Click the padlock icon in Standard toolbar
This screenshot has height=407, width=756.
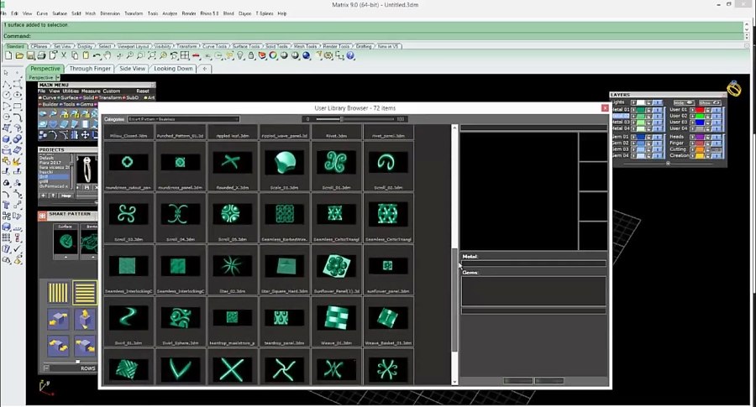pyautogui.click(x=251, y=56)
